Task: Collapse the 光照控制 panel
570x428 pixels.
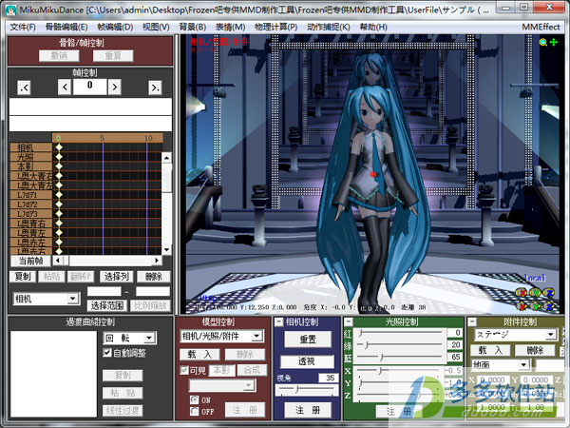Action: [x=349, y=321]
